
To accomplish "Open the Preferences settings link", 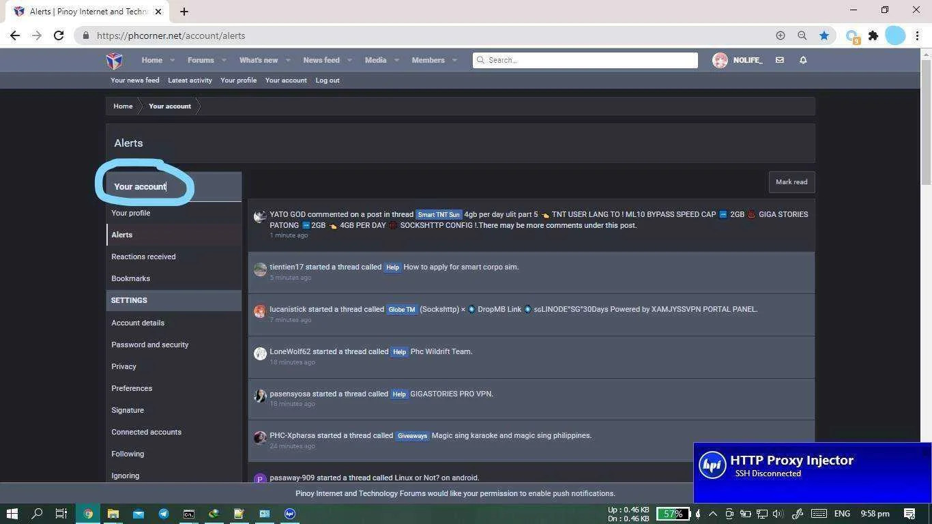I will 132,388.
